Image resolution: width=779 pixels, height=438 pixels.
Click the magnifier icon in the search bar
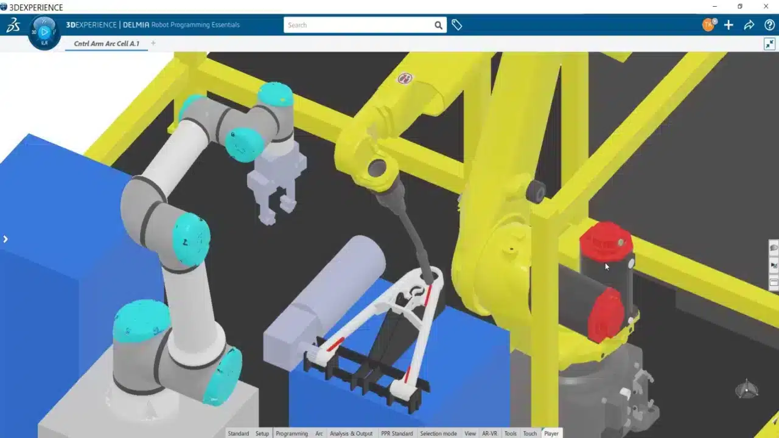pos(438,25)
